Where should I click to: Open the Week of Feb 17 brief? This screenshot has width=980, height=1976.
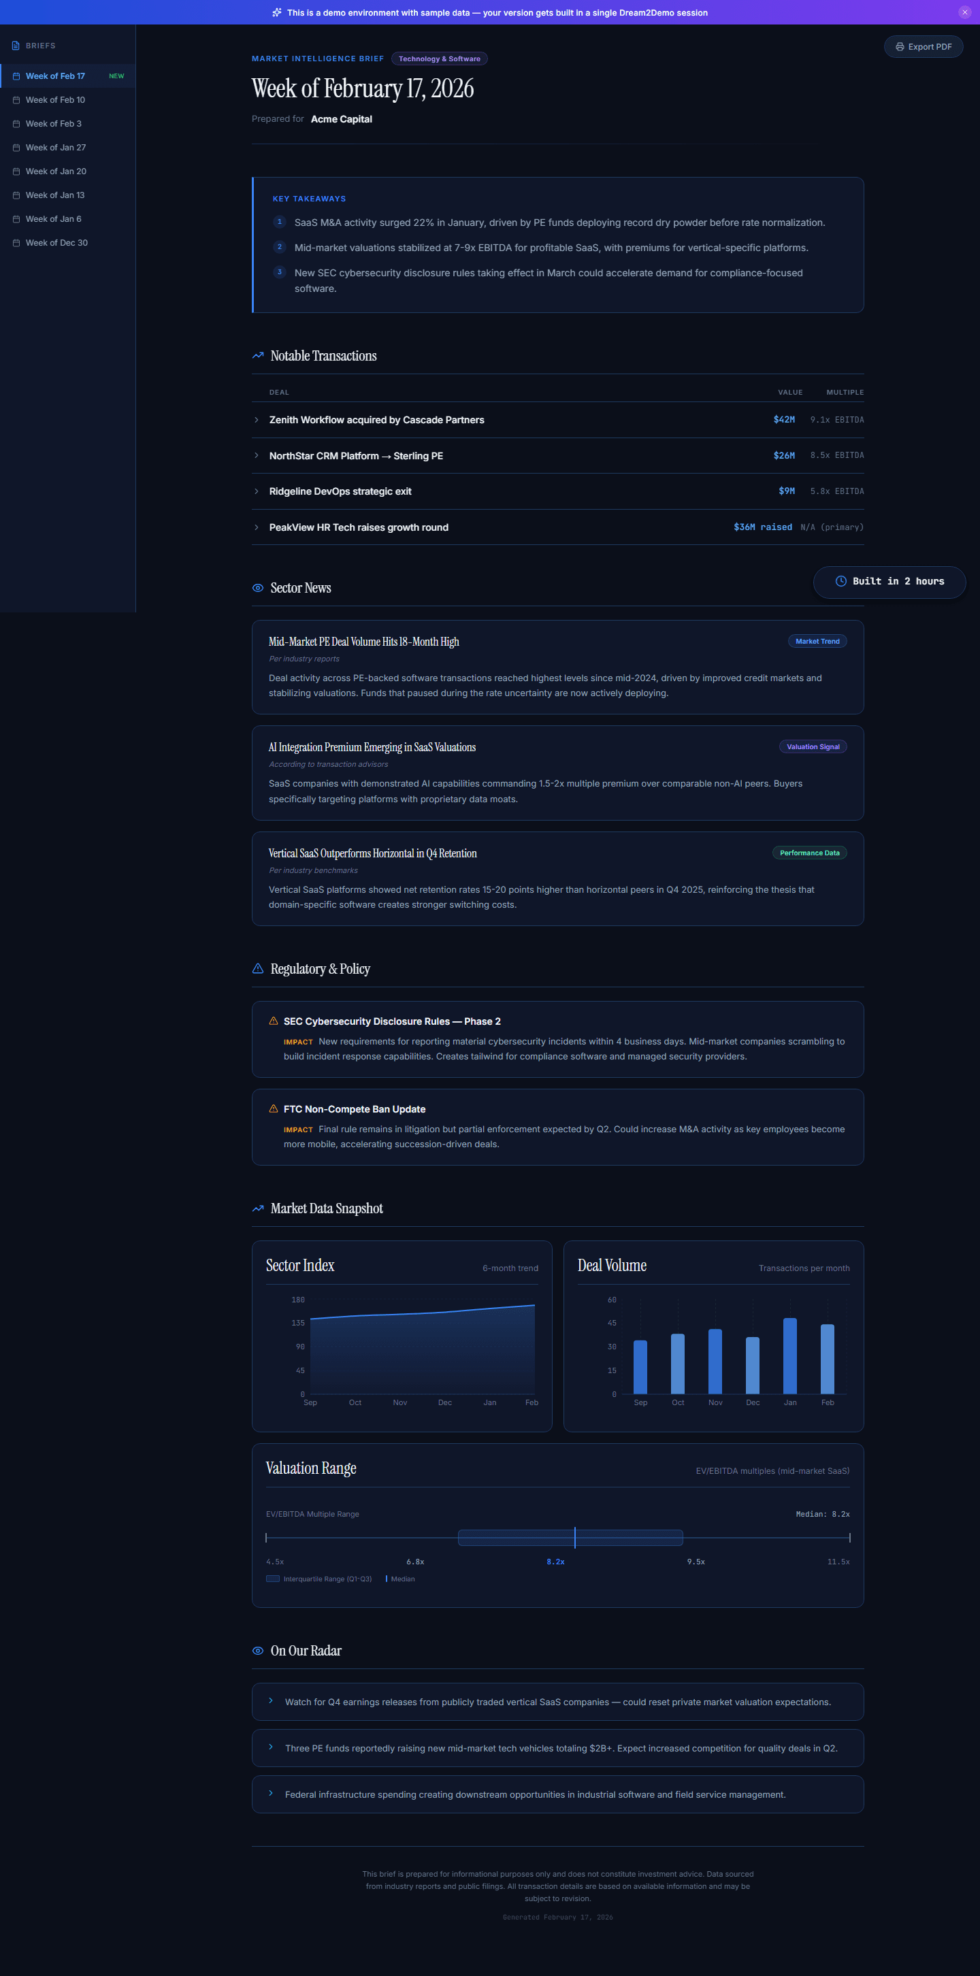[67, 76]
